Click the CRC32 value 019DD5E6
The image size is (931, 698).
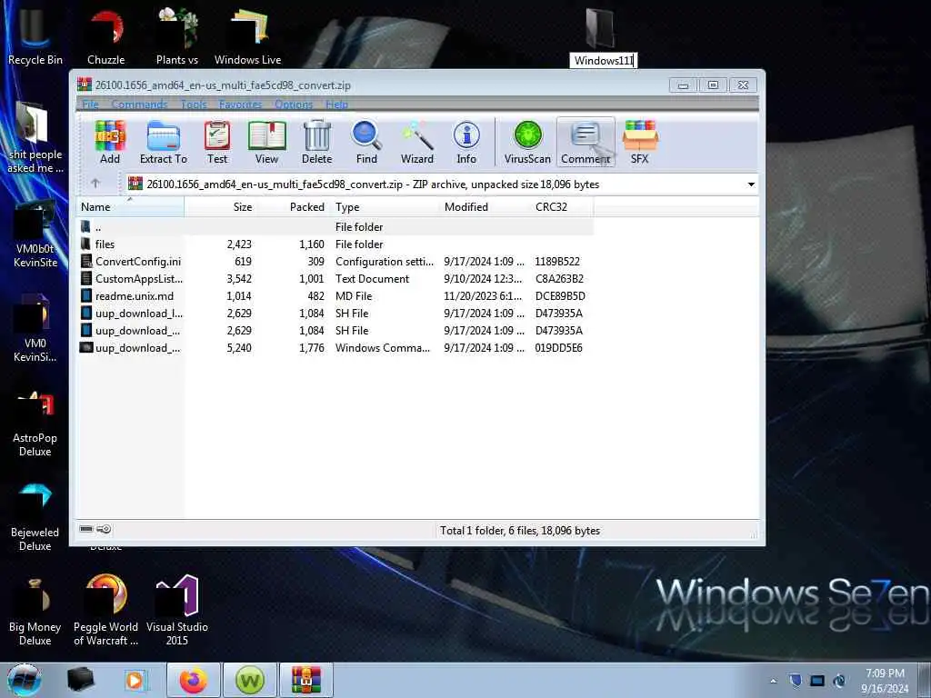[559, 348]
